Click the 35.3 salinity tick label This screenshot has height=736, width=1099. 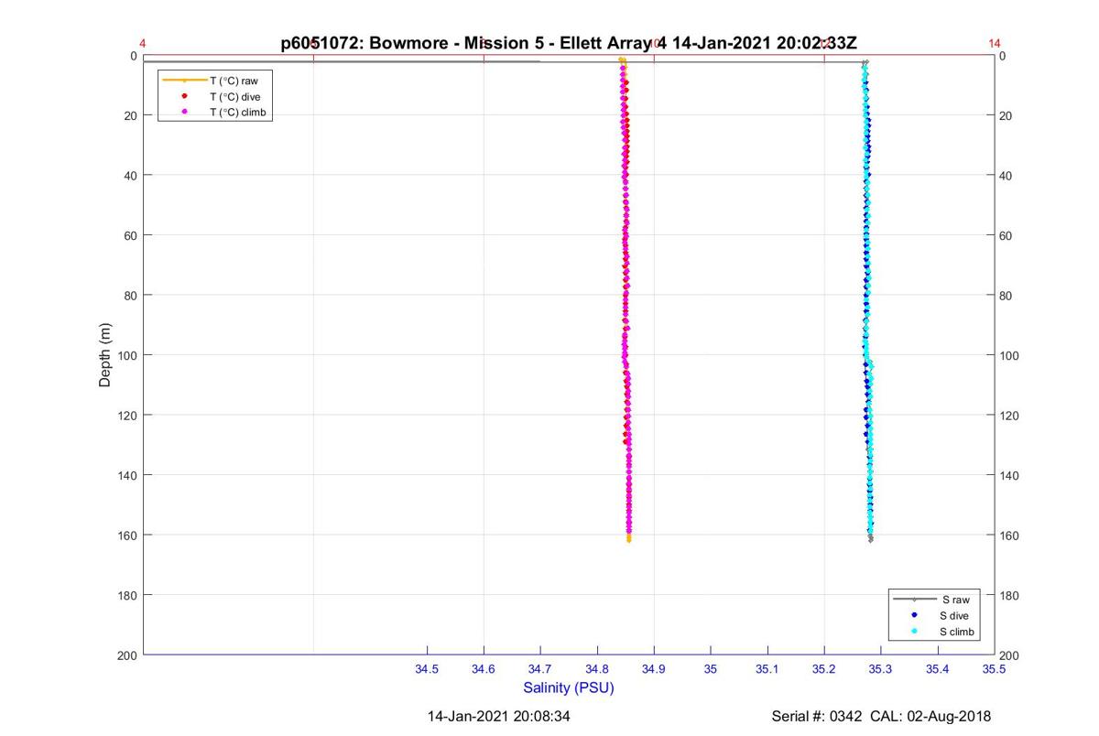coord(881,670)
